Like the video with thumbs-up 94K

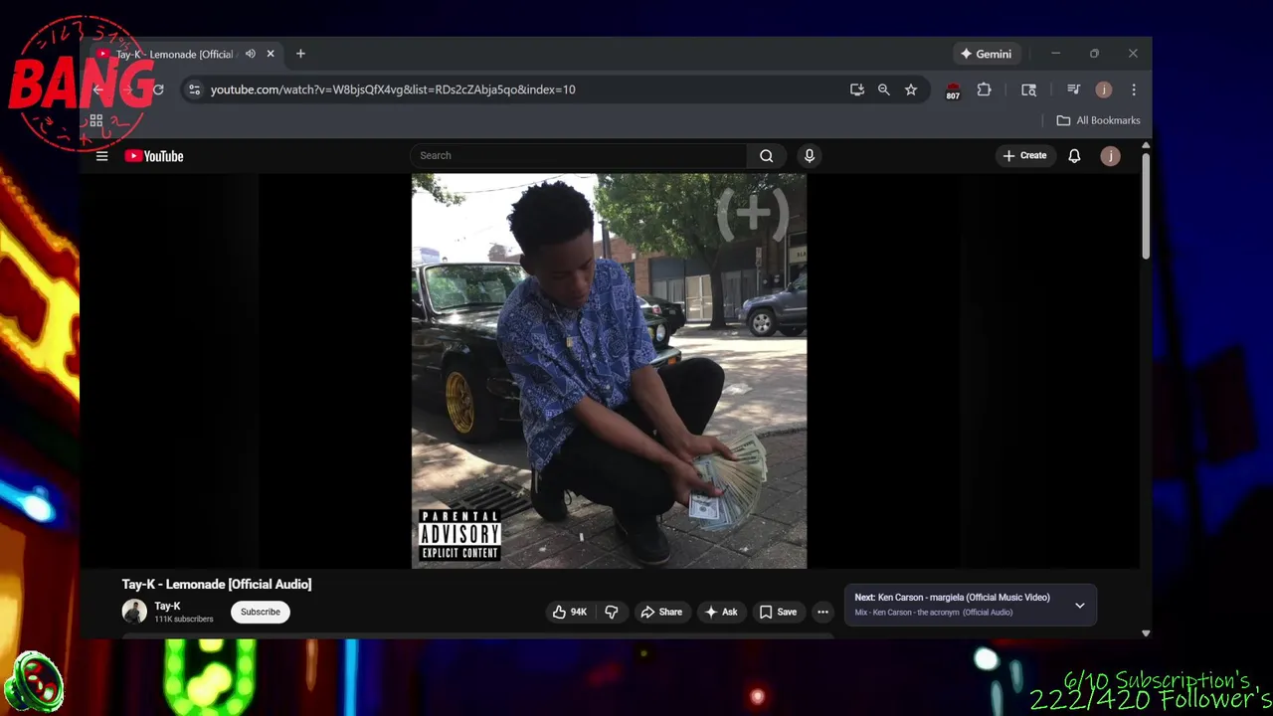point(570,613)
